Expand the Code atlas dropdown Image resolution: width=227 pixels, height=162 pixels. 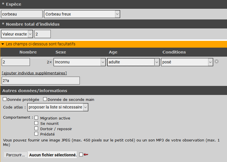point(58,107)
